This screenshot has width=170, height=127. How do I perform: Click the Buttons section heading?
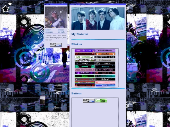click(76, 93)
